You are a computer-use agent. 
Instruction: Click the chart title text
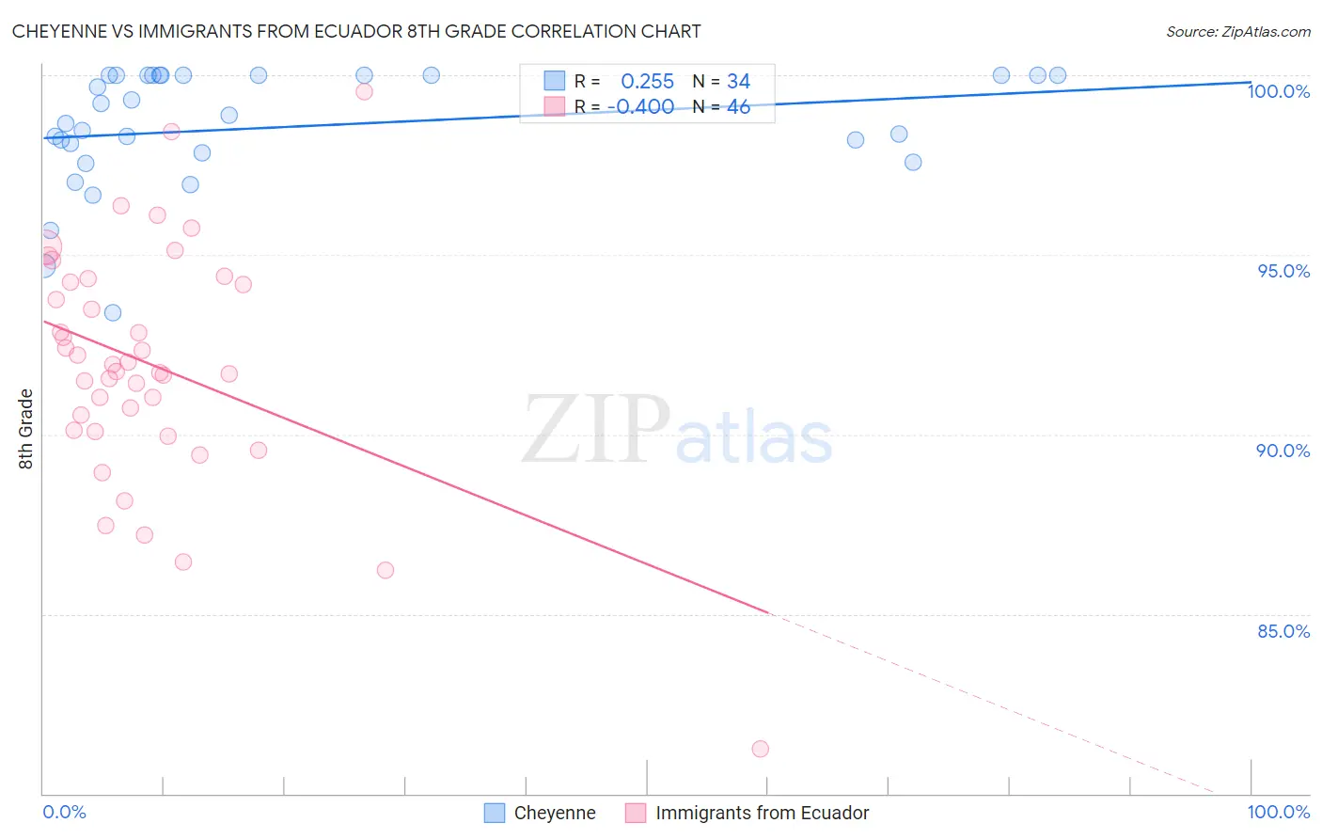pyautogui.click(x=356, y=31)
